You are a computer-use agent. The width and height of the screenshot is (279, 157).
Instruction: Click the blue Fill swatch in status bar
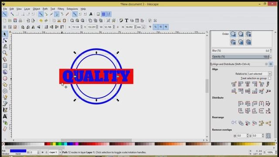(x=18, y=151)
